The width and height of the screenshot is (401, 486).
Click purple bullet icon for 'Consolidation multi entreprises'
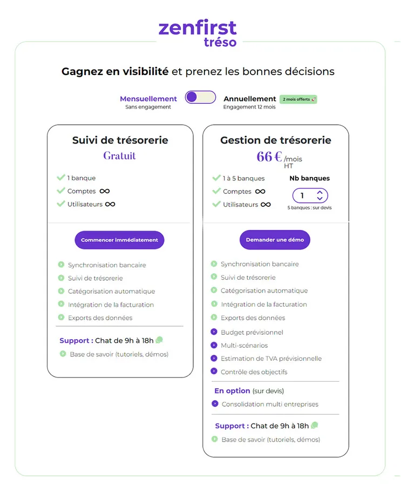215,404
